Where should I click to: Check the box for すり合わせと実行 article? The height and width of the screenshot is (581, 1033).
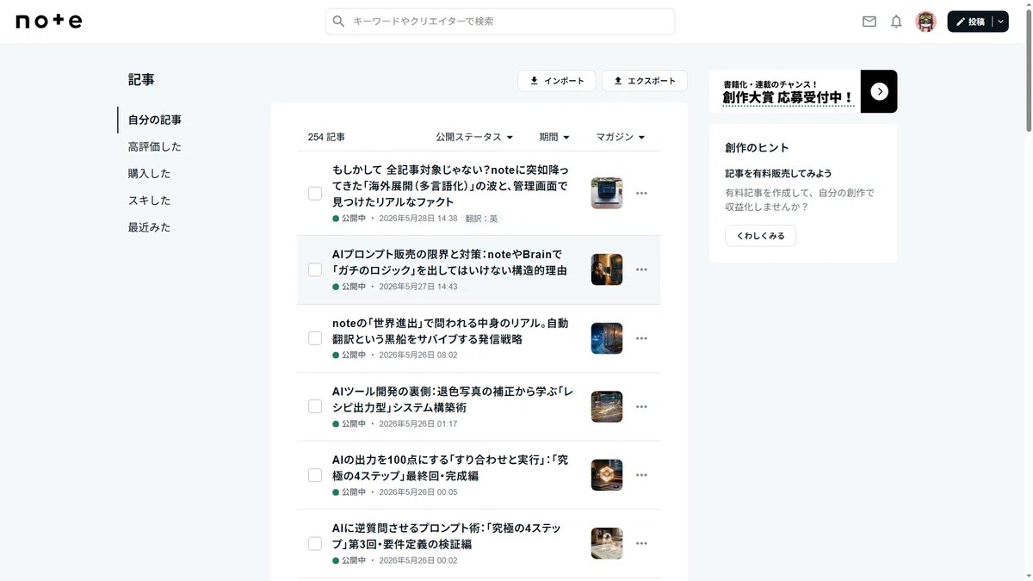coord(315,475)
